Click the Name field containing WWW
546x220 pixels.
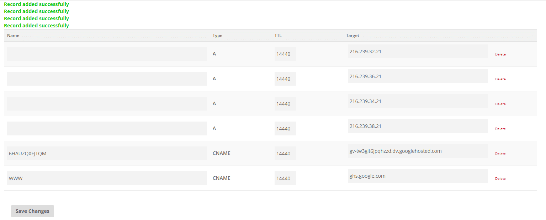pos(107,178)
